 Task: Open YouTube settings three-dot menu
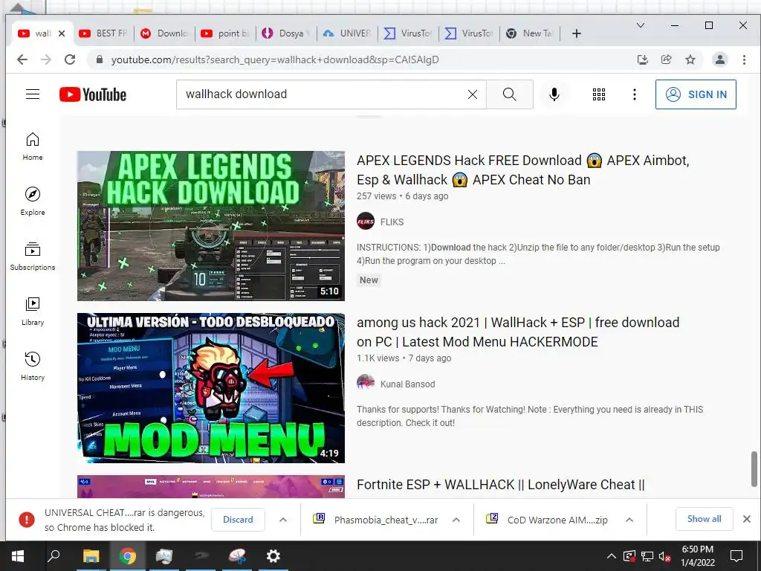coord(635,94)
